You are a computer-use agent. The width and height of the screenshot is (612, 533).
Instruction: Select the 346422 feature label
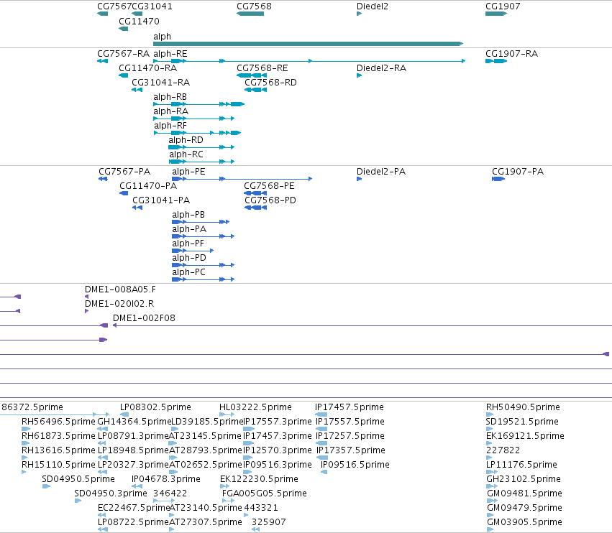pyautogui.click(x=170, y=493)
